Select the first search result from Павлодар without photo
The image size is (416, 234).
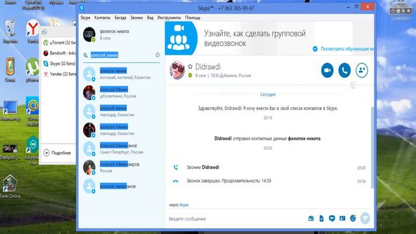[122, 111]
